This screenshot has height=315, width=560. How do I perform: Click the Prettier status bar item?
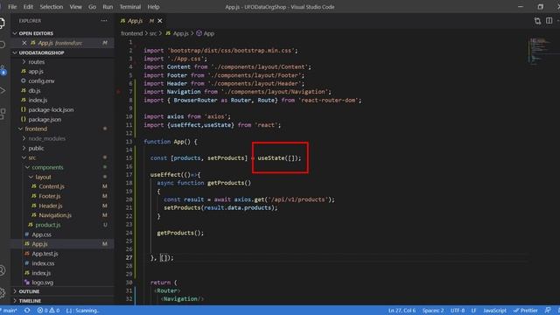pyautogui.click(x=525, y=311)
